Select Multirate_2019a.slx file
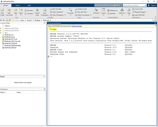 tap(11, 43)
